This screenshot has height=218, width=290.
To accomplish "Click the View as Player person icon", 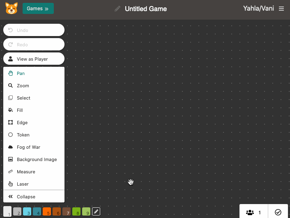I will click(x=11, y=59).
